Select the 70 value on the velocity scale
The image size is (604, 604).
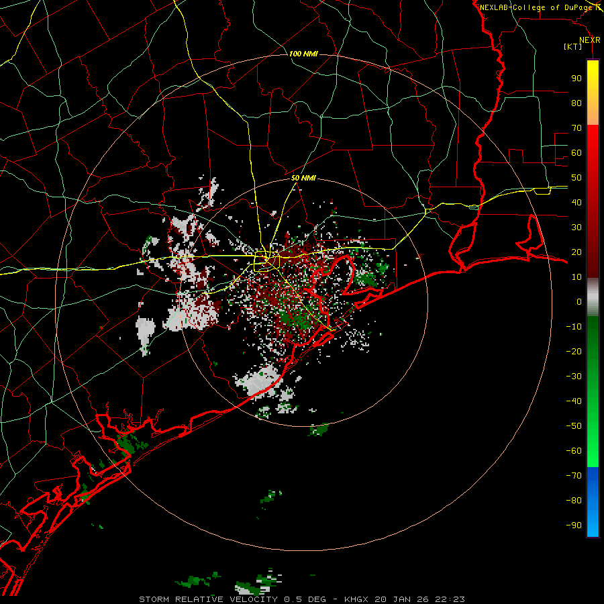point(576,128)
